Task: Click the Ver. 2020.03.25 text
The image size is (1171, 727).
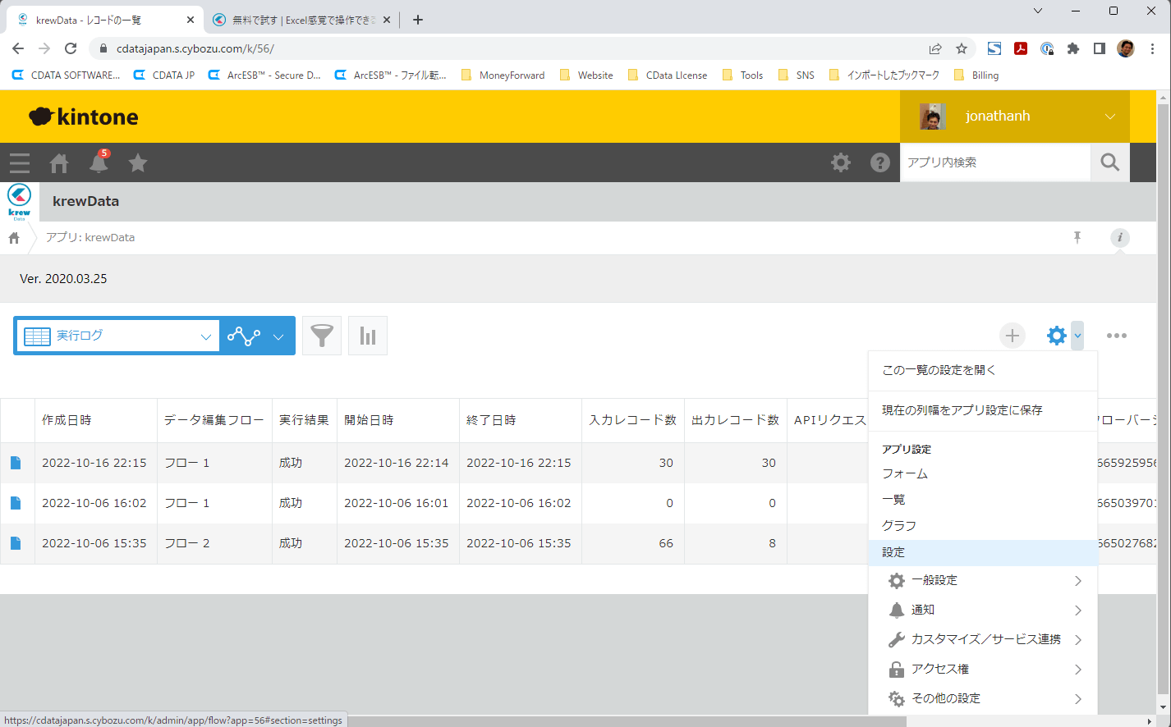Action: 63,279
